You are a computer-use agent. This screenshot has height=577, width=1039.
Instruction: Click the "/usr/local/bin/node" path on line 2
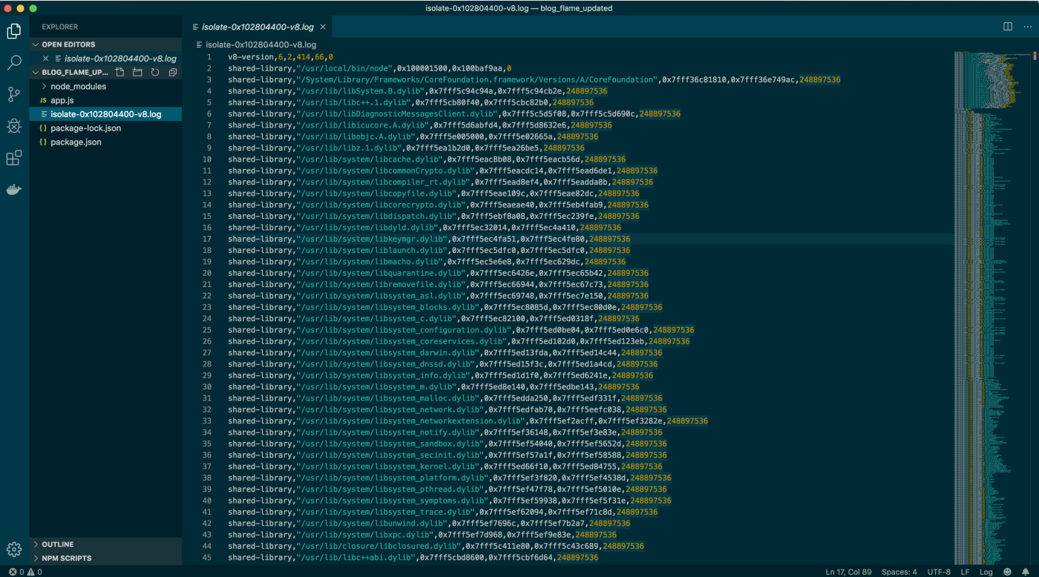(344, 68)
